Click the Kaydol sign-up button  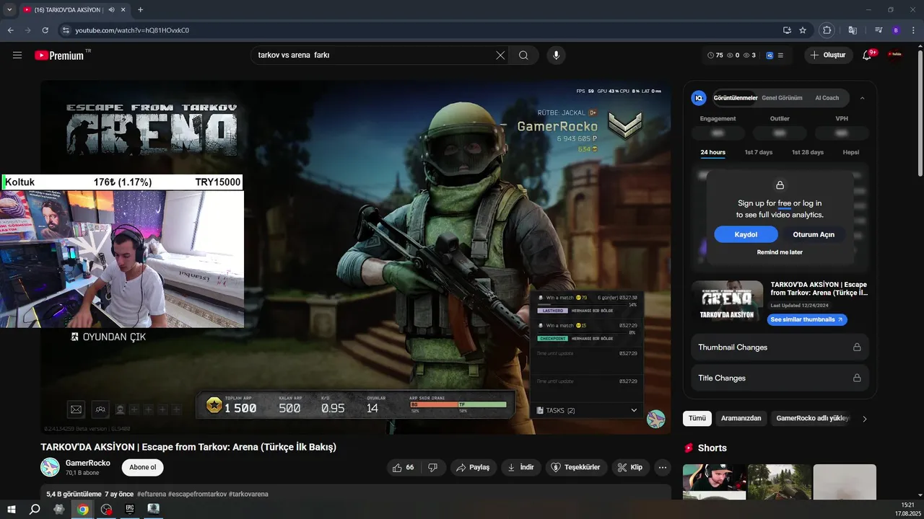pyautogui.click(x=746, y=234)
